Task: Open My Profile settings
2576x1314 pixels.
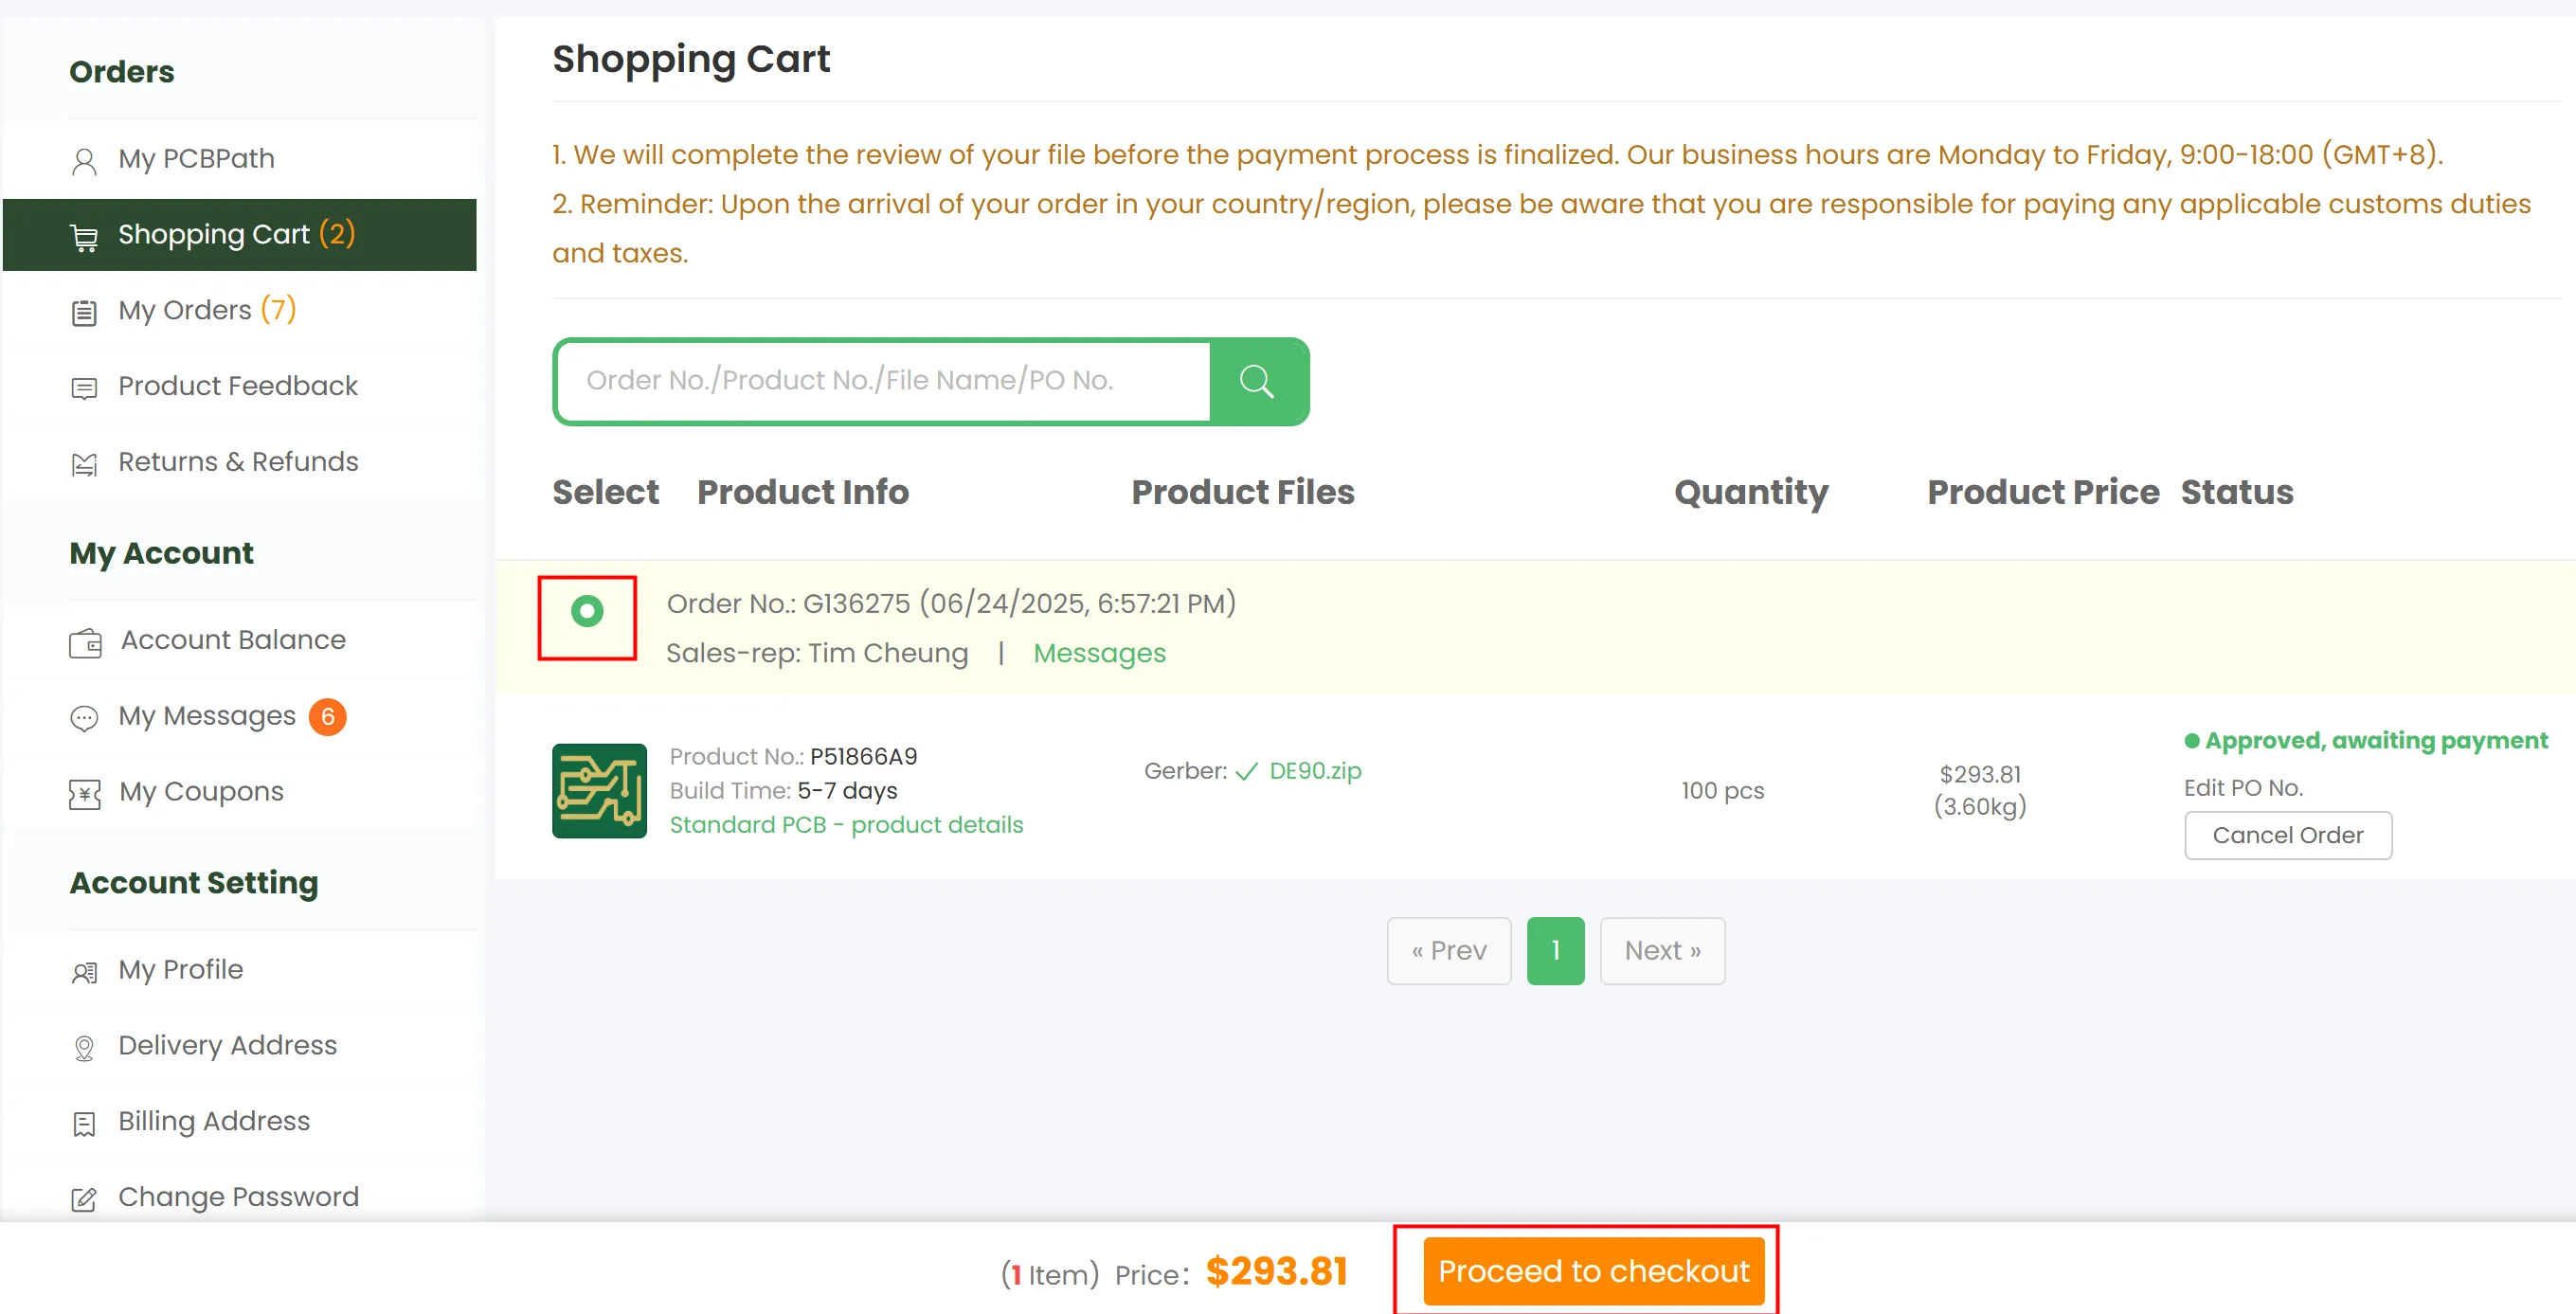Action: [180, 969]
